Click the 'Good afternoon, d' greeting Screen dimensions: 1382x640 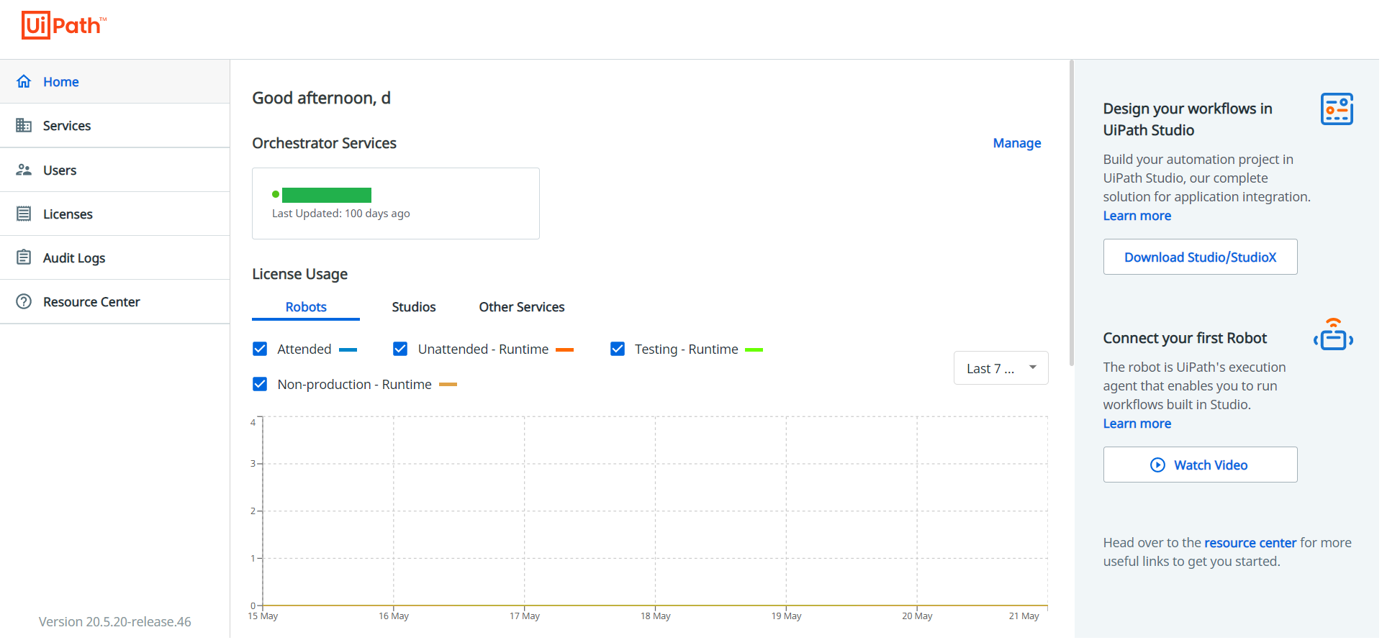coord(321,98)
